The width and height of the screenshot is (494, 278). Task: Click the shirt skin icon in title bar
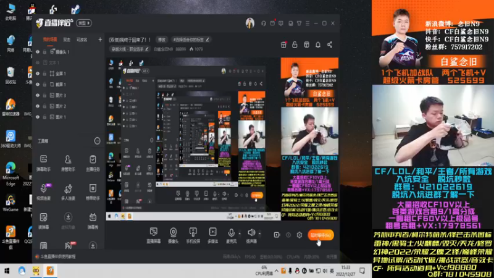click(x=299, y=23)
